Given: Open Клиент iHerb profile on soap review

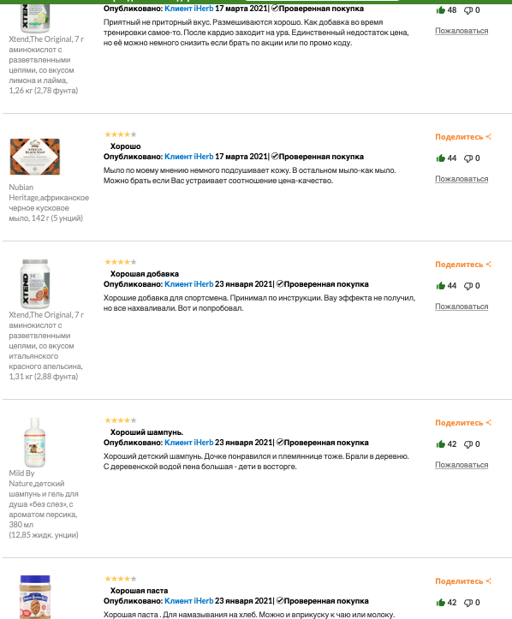Looking at the screenshot, I should tap(188, 157).
